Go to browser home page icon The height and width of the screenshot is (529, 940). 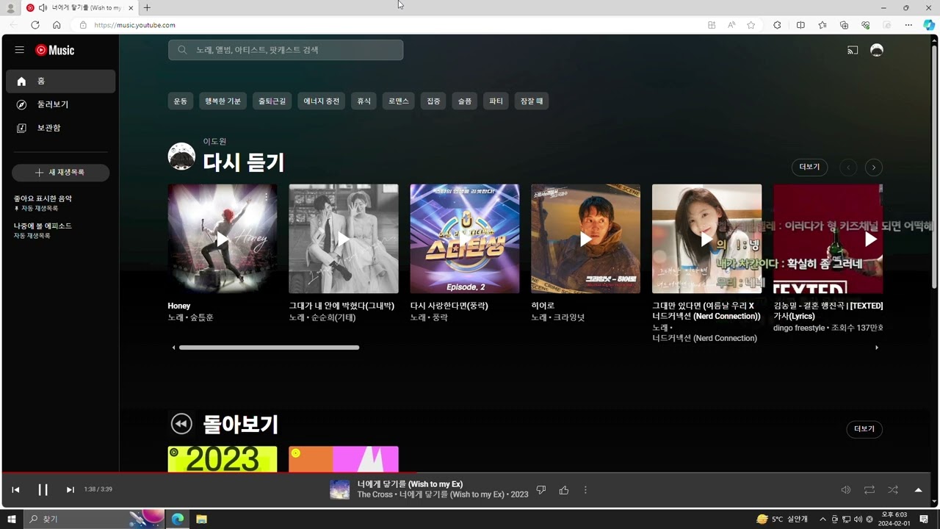[57, 25]
